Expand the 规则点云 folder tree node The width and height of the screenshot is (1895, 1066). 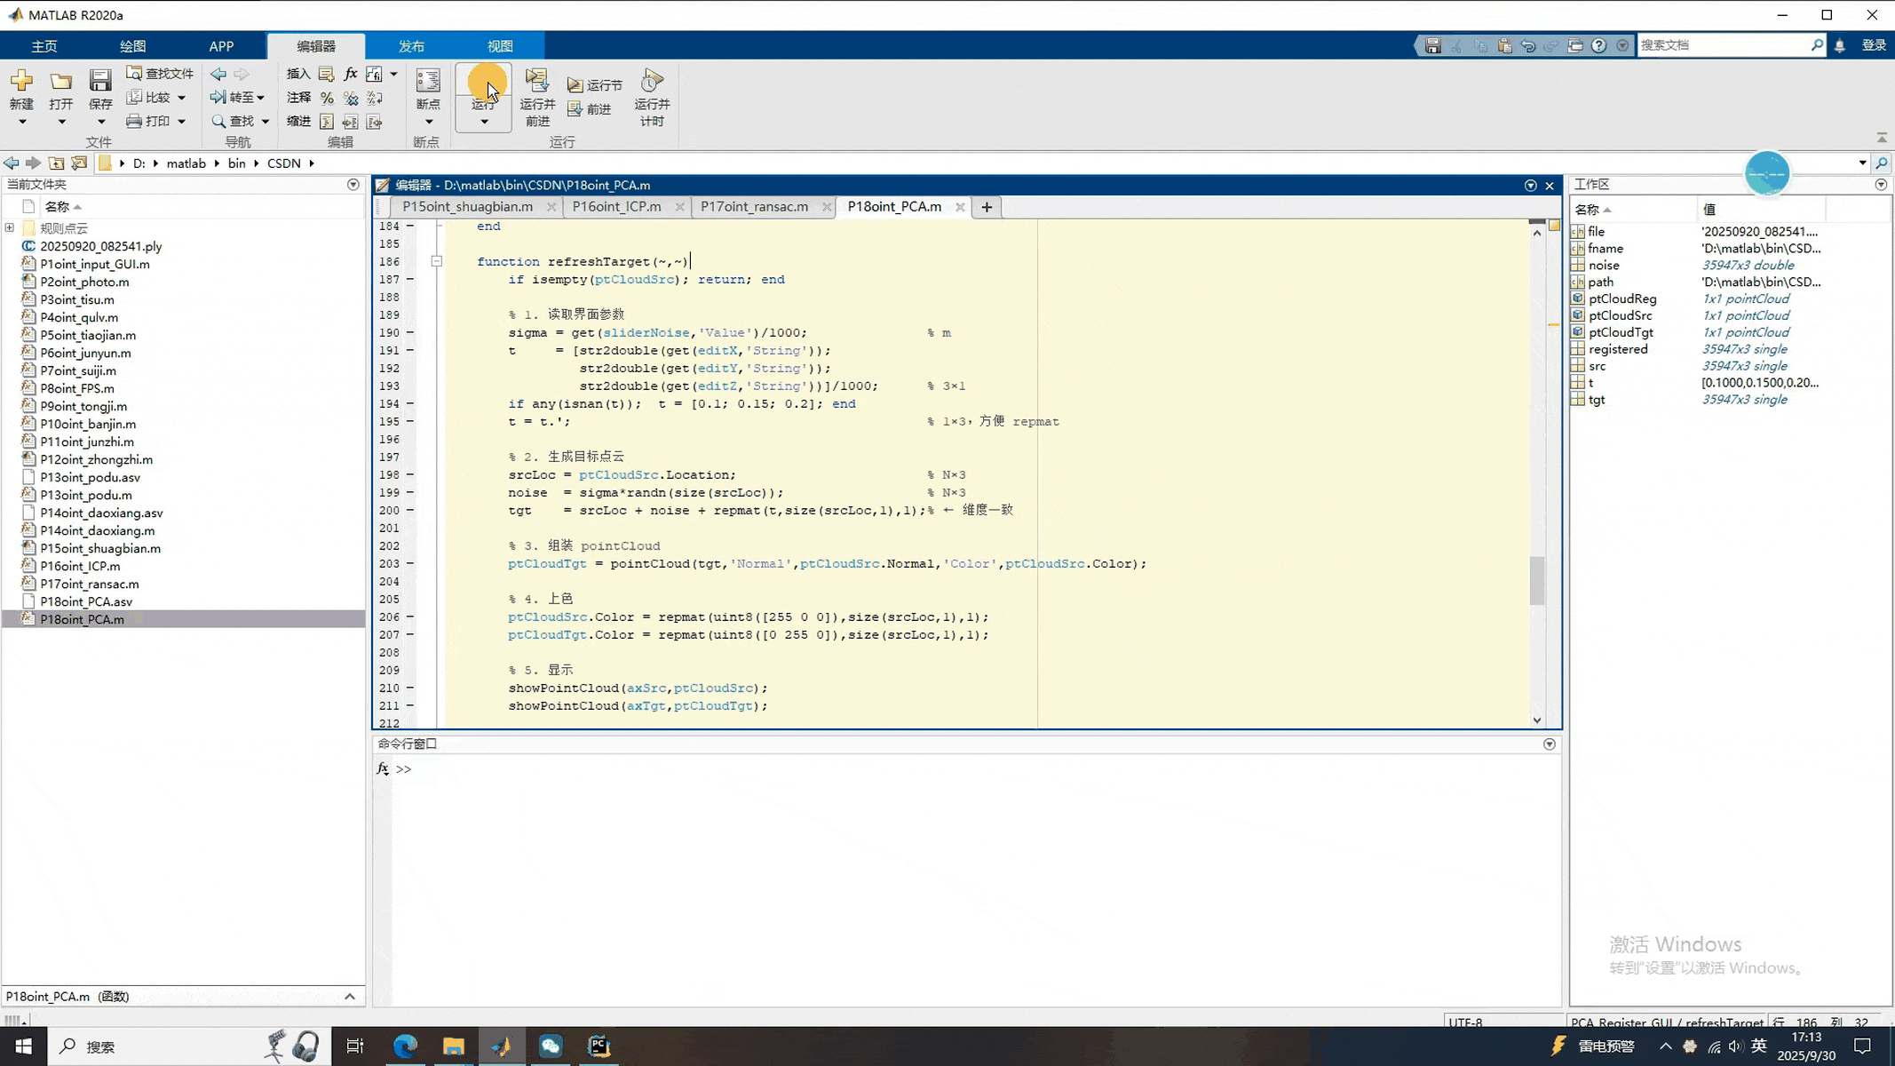(10, 228)
